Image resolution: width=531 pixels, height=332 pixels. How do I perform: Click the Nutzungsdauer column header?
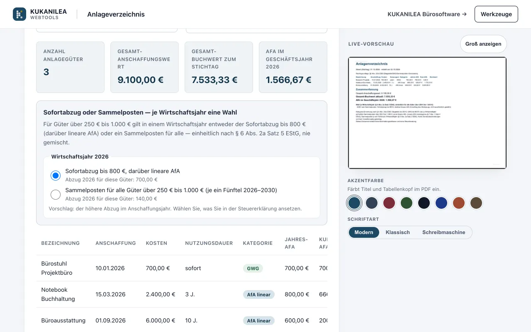point(209,243)
